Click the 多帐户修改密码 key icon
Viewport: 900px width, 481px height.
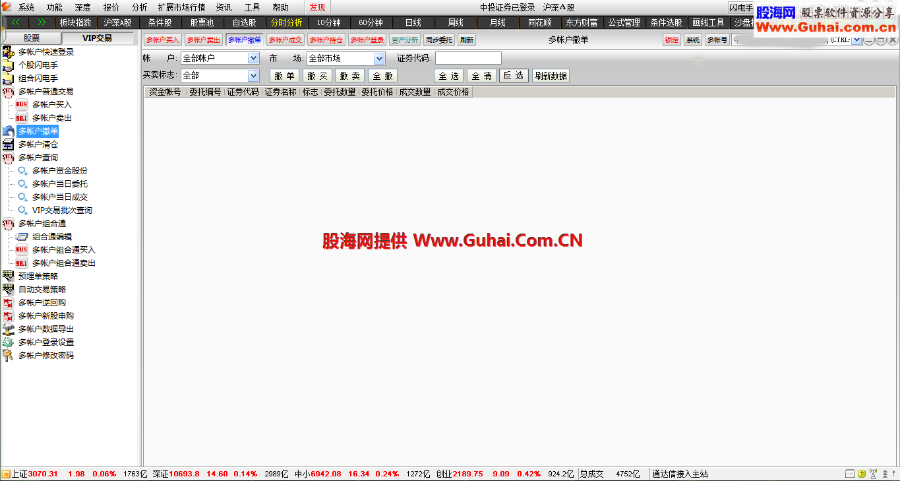coord(8,356)
